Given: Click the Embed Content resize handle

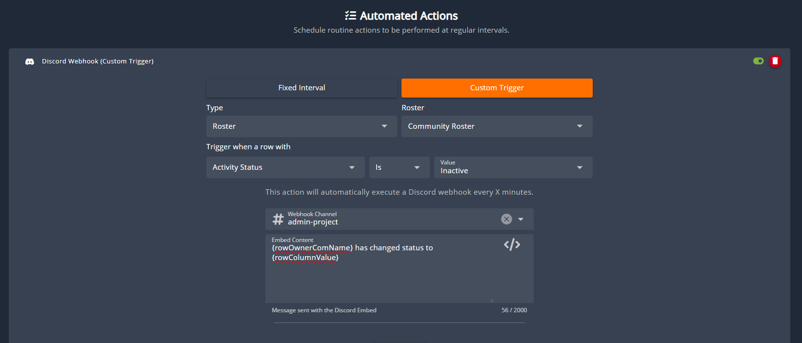Looking at the screenshot, I should tap(491, 300).
